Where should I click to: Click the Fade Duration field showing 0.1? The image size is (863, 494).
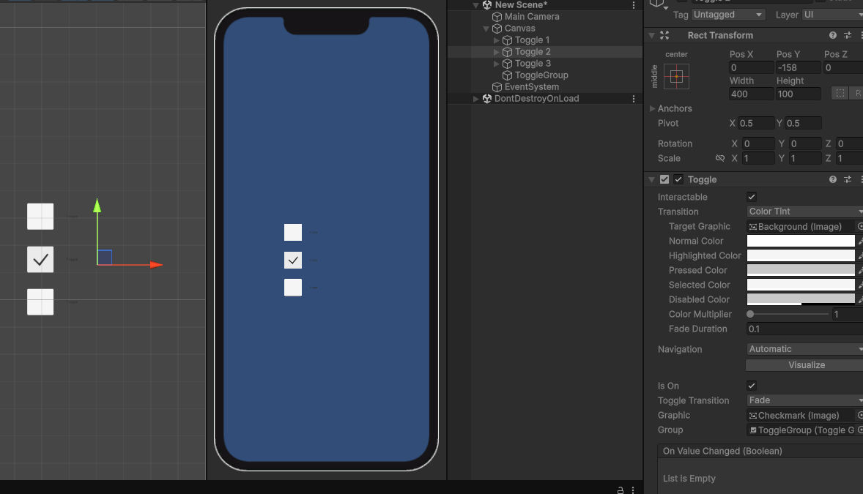pyautogui.click(x=804, y=329)
